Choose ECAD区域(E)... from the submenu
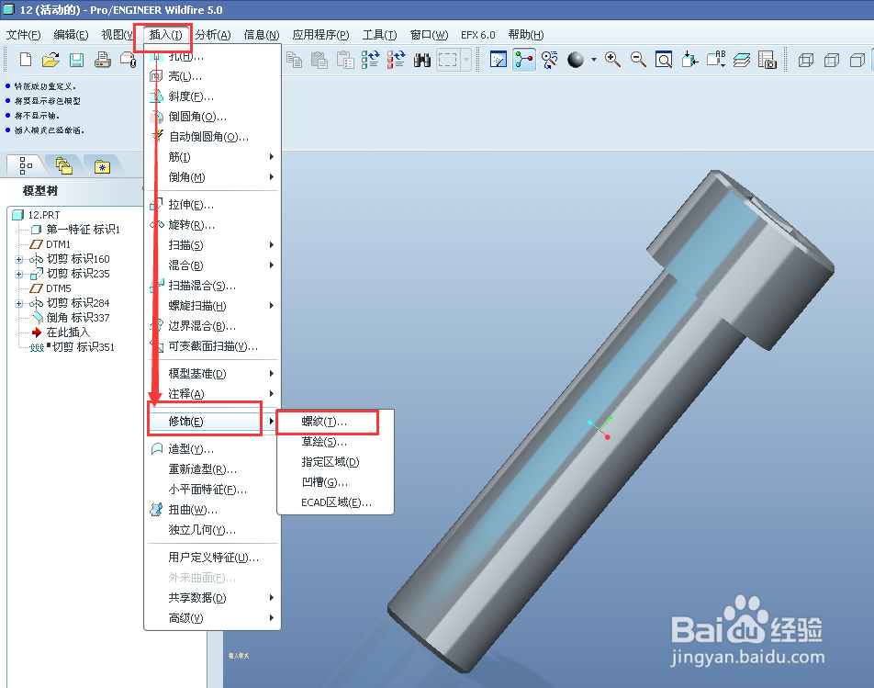This screenshot has width=874, height=688. [x=336, y=502]
